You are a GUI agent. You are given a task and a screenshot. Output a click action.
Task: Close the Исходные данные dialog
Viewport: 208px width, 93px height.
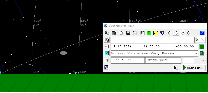pos(203,26)
